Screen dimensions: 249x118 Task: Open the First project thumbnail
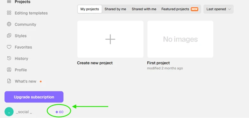pos(180,39)
